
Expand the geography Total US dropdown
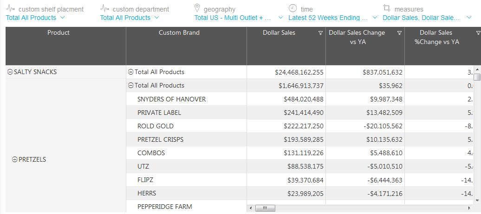click(280, 18)
